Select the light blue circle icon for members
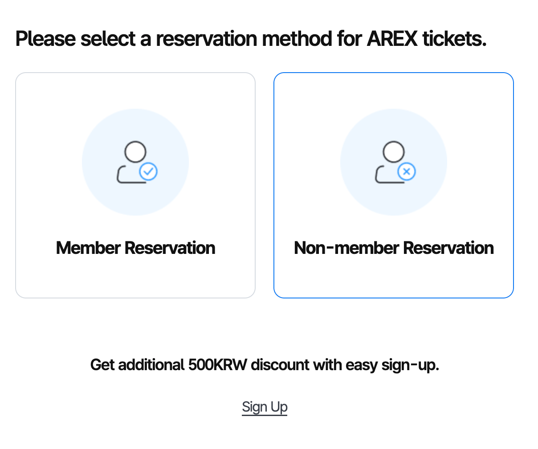 coord(135,162)
